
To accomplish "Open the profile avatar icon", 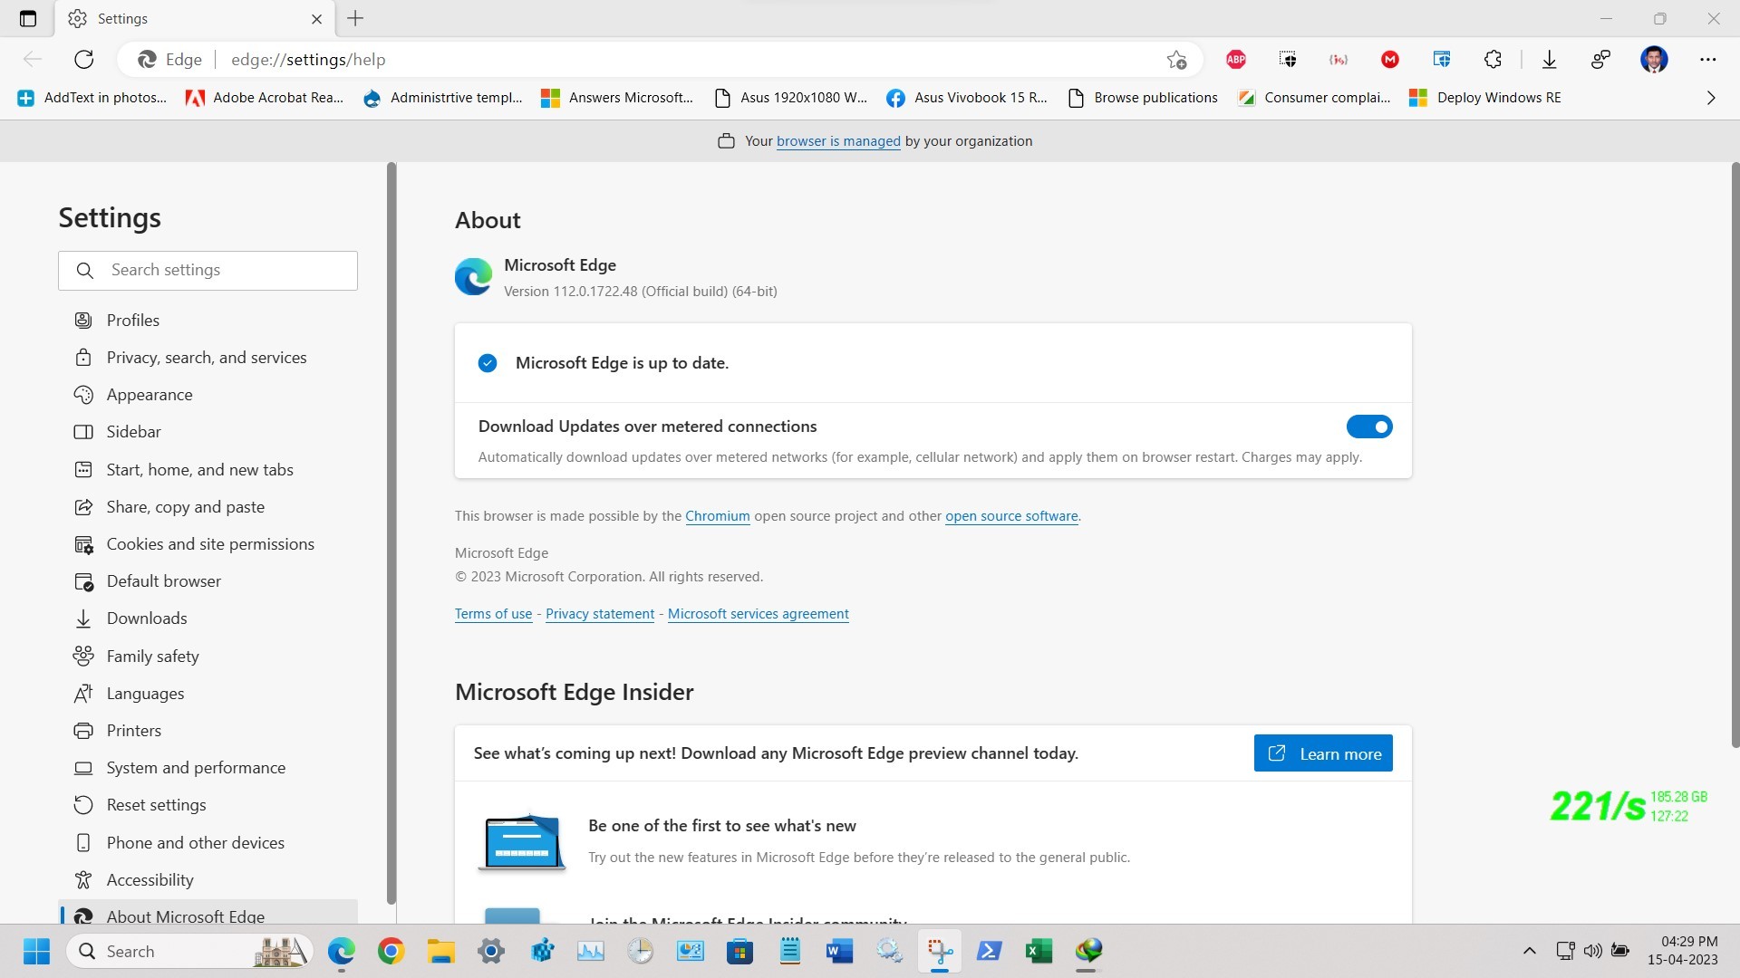I will click(1654, 60).
